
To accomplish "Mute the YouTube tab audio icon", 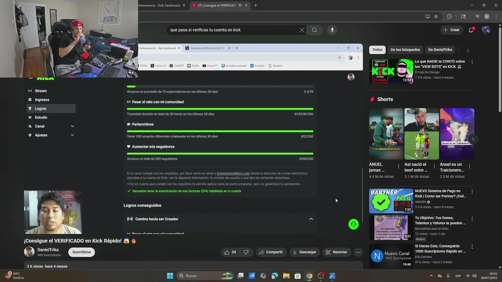I will [x=240, y=5].
